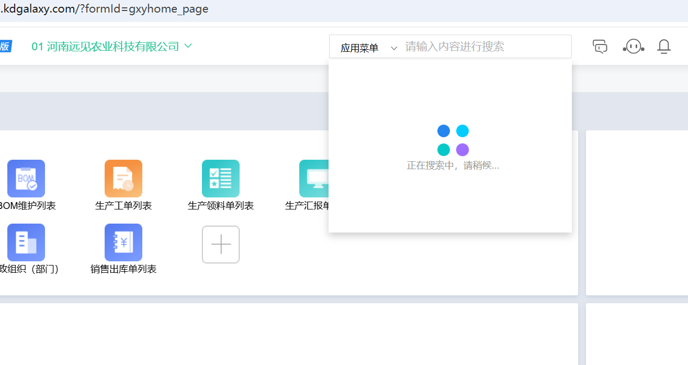Click the customer service robot face icon
688x365 pixels.
[x=633, y=47]
